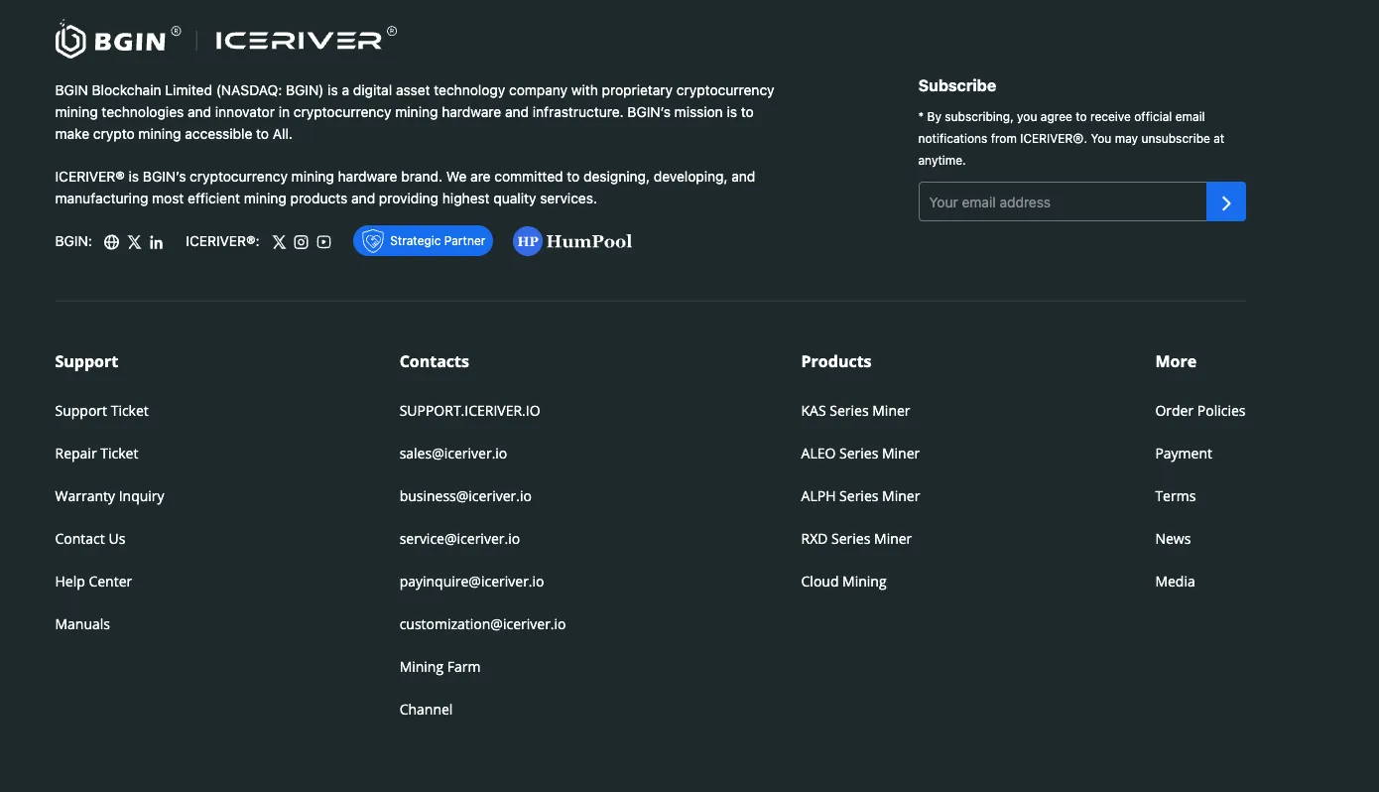View KAS Series Miner products
The height and width of the screenshot is (792, 1379).
pos(855,411)
